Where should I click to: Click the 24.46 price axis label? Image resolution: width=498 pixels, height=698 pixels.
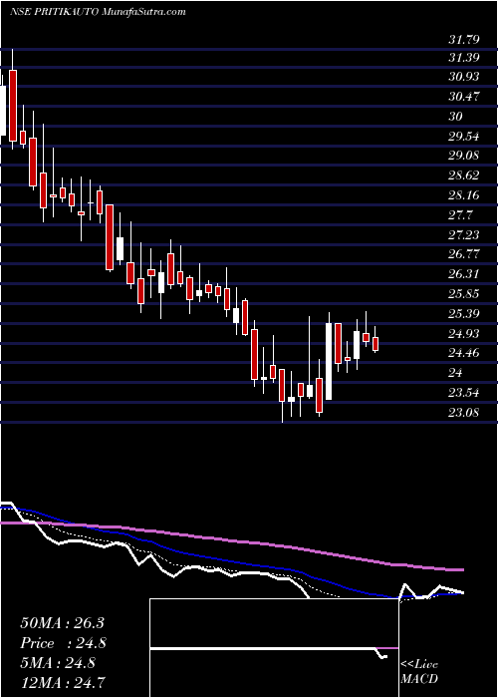pyautogui.click(x=464, y=353)
